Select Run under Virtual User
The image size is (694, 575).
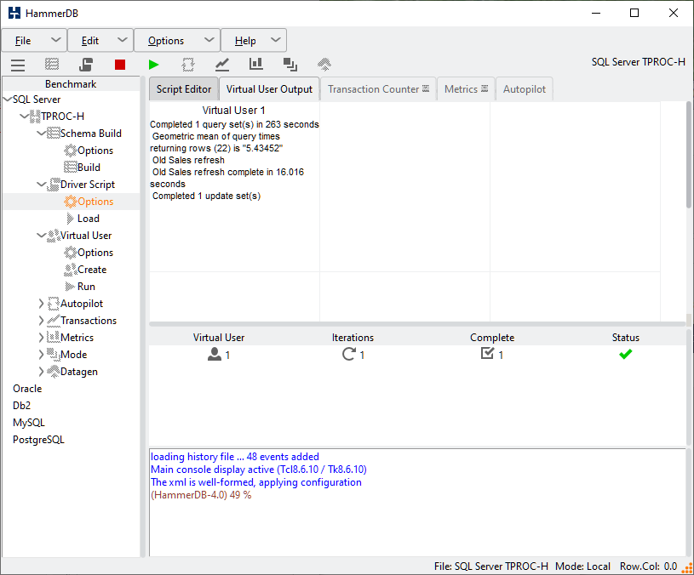point(86,287)
